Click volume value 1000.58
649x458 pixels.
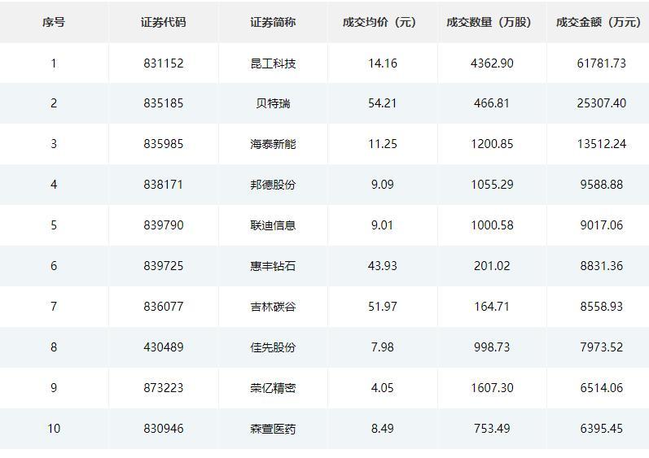(x=492, y=225)
